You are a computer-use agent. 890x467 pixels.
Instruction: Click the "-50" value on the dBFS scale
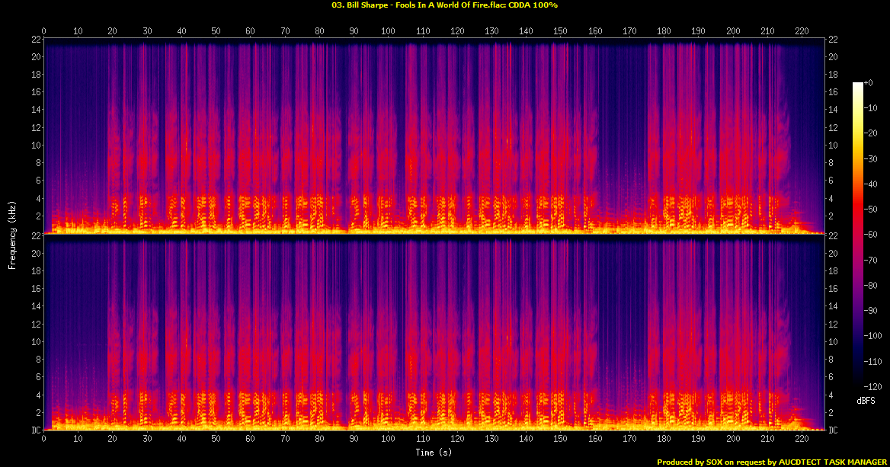pos(871,210)
